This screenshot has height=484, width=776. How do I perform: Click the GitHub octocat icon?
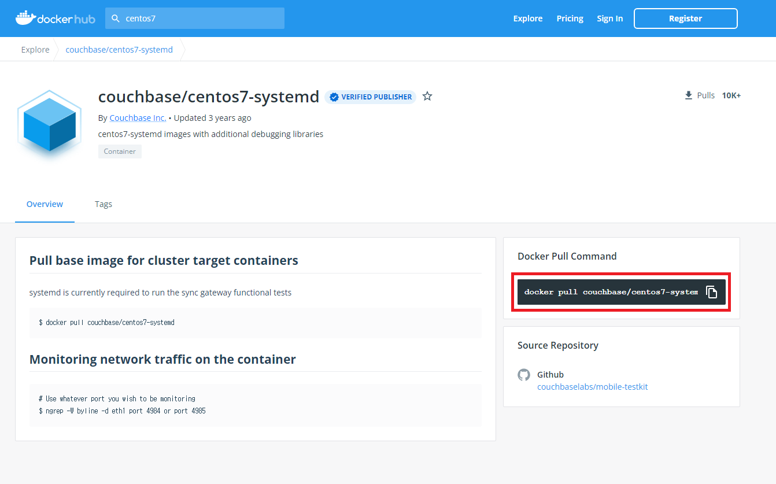[x=524, y=375]
